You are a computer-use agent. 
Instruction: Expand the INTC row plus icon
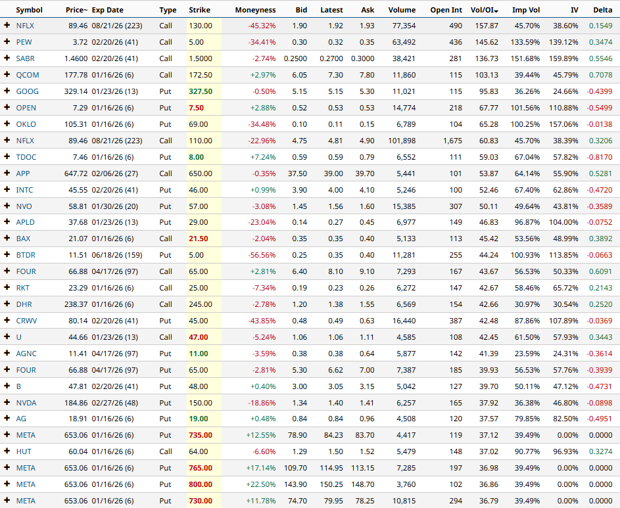point(7,189)
